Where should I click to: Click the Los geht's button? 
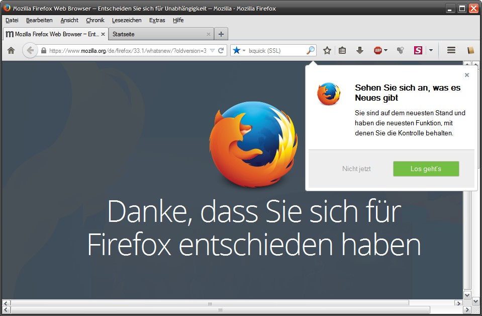click(x=426, y=169)
